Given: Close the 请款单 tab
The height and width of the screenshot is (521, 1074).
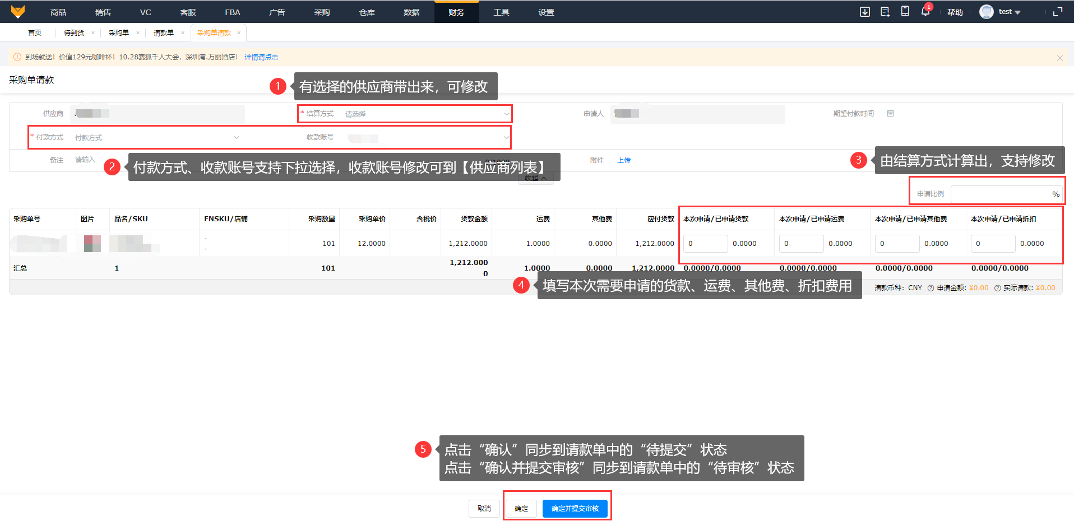Looking at the screenshot, I should click(183, 33).
